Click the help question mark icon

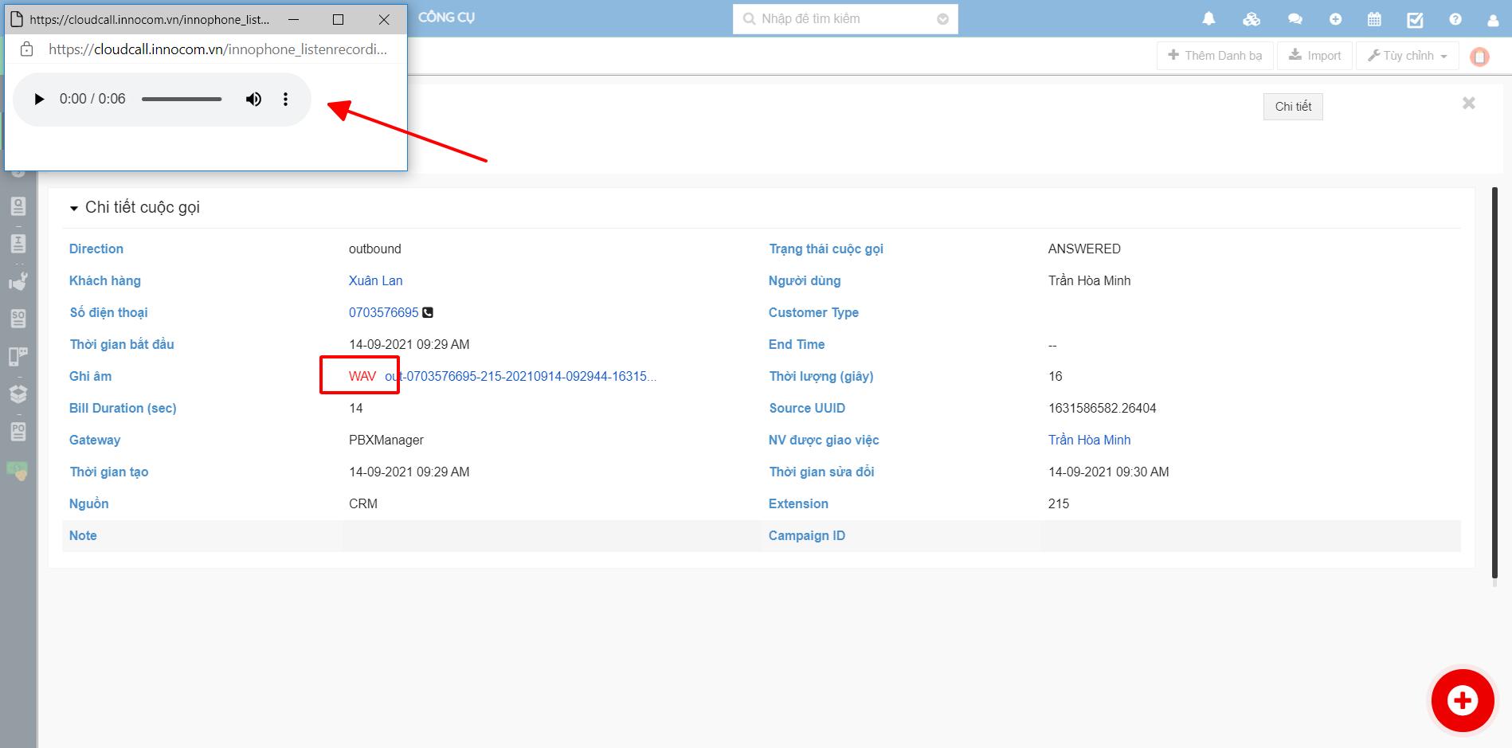(1455, 19)
